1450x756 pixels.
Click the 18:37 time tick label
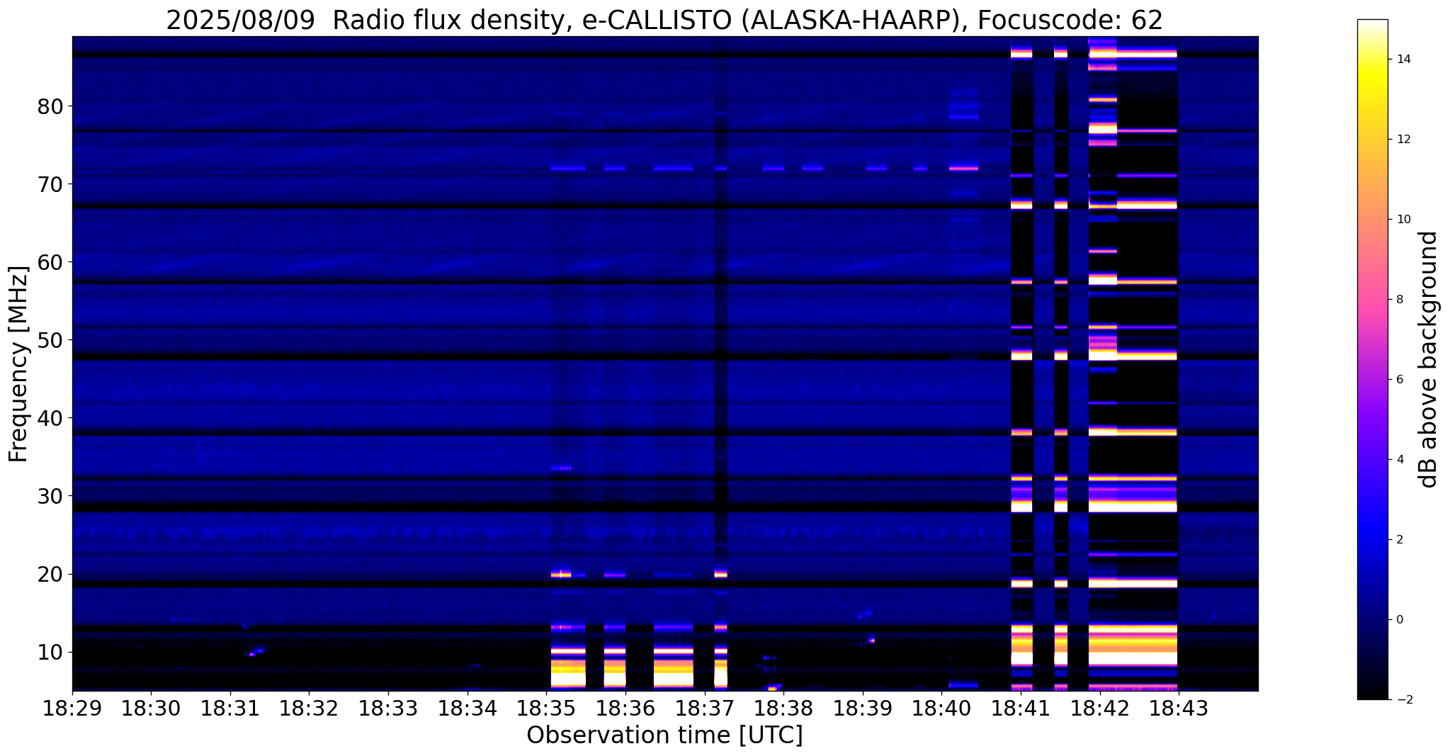coord(704,709)
